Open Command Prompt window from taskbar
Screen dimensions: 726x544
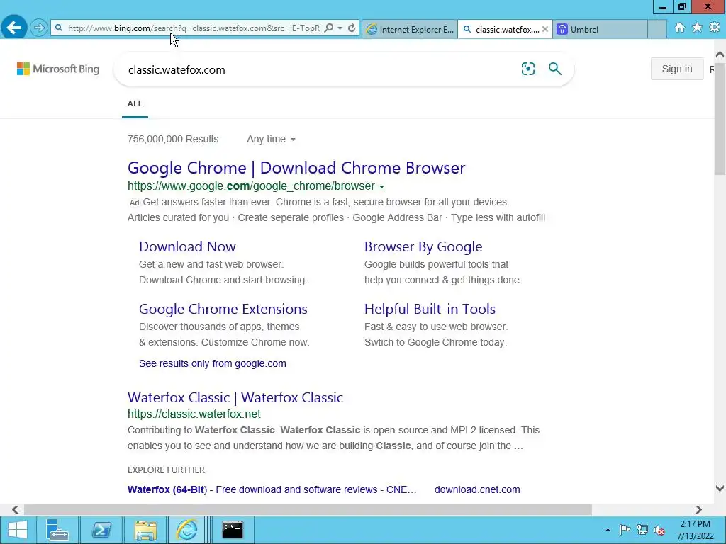[x=233, y=530]
